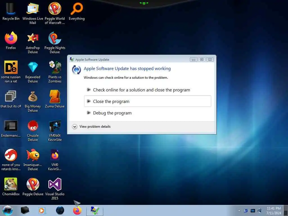288x216 pixels.
Task: Open Windows Live Mail desktop icon
Action: pos(33,13)
